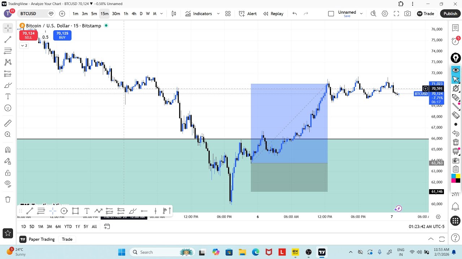Toggle lock all drawing tools
The height and width of the screenshot is (259, 462).
point(8,173)
